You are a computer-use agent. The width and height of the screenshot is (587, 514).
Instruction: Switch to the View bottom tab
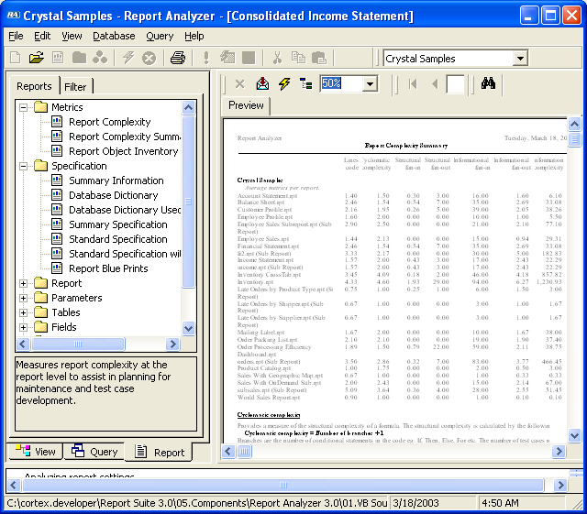point(36,451)
